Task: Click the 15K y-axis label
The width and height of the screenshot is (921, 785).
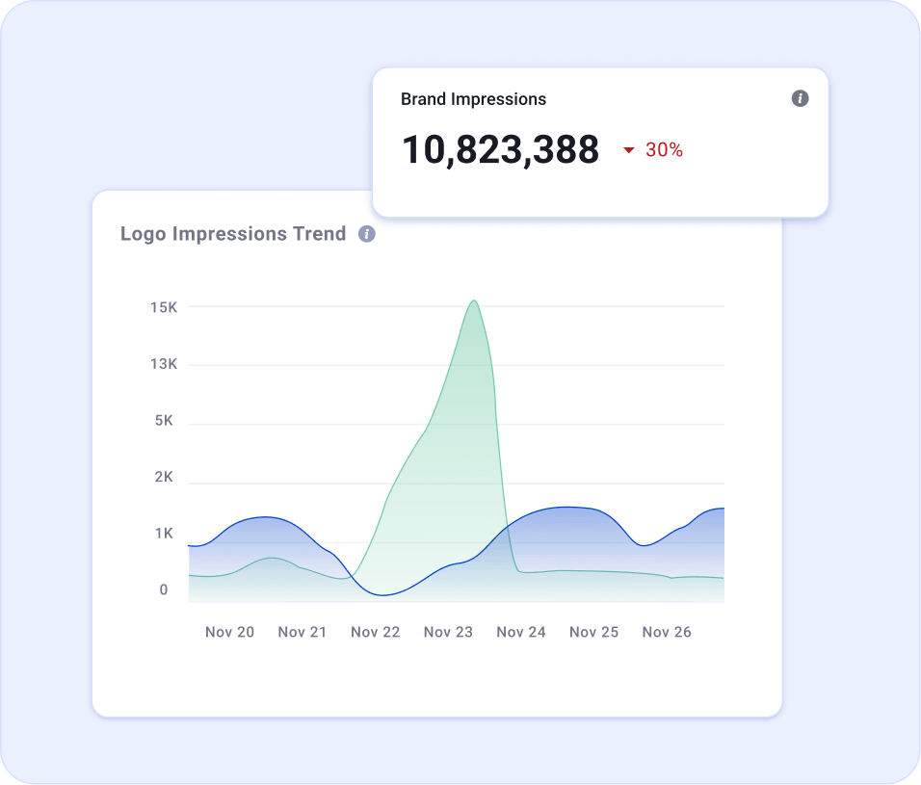Action: tap(164, 307)
